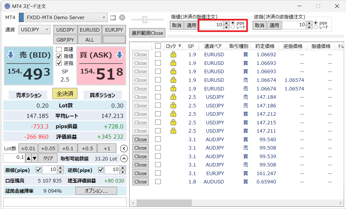Uncheck the 逆指 checkbox between price panels

tap(59, 63)
